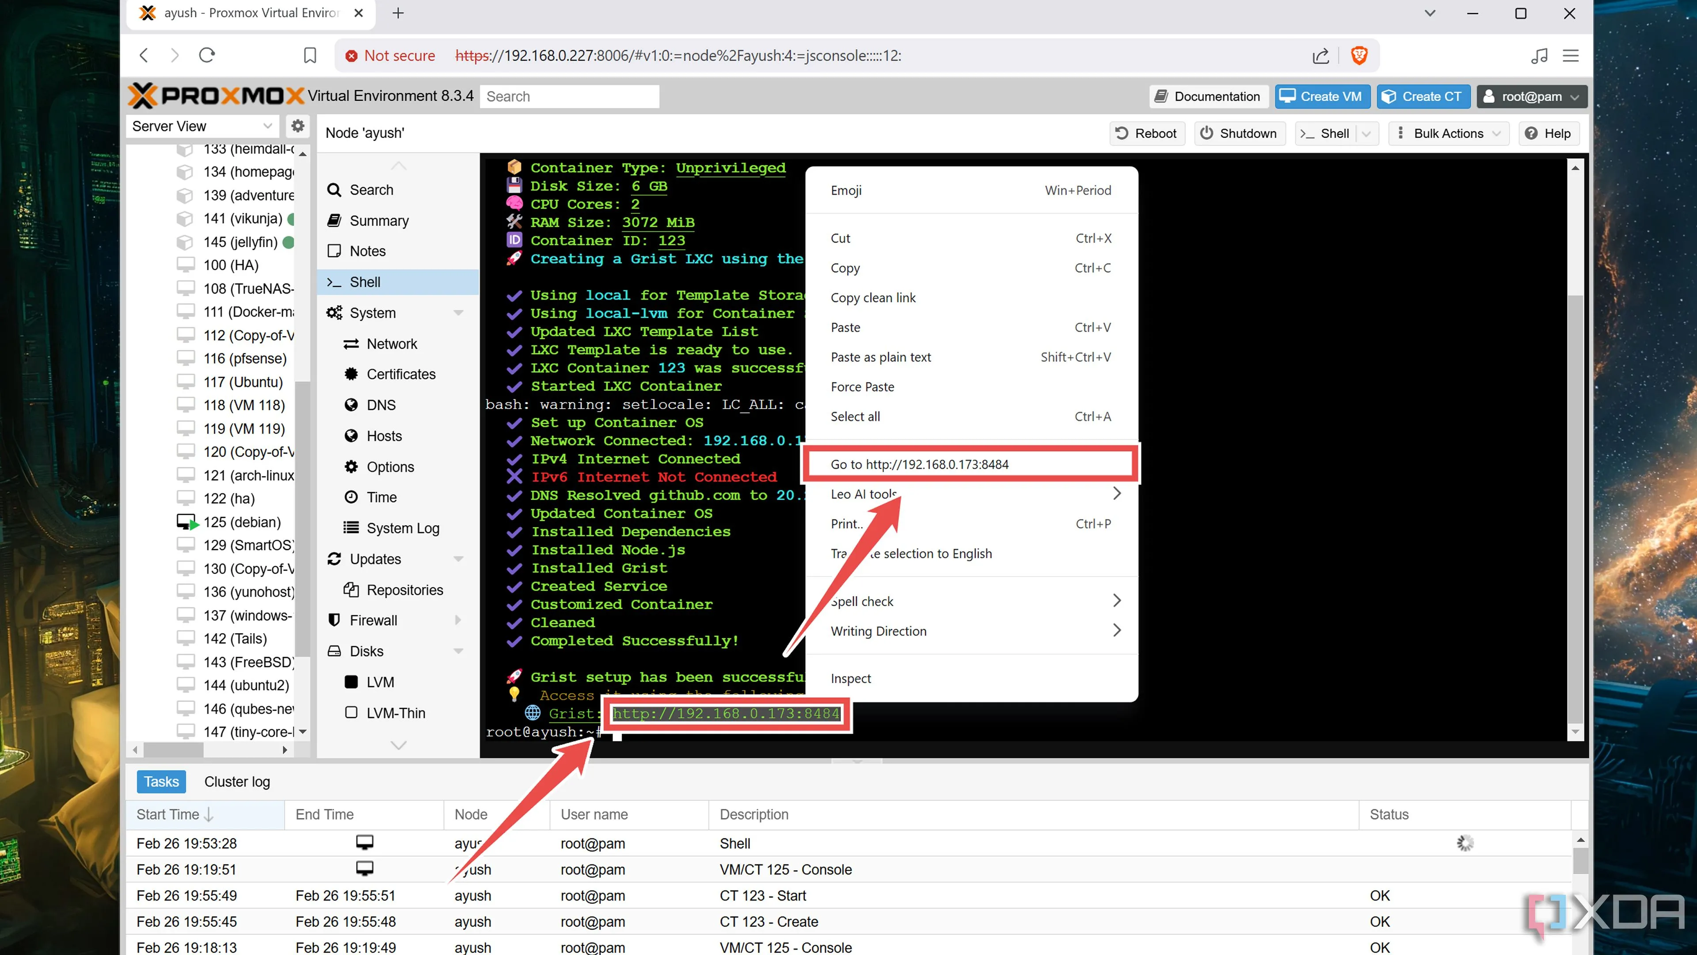
Task: Collapse the Updates section expander
Action: point(459,560)
